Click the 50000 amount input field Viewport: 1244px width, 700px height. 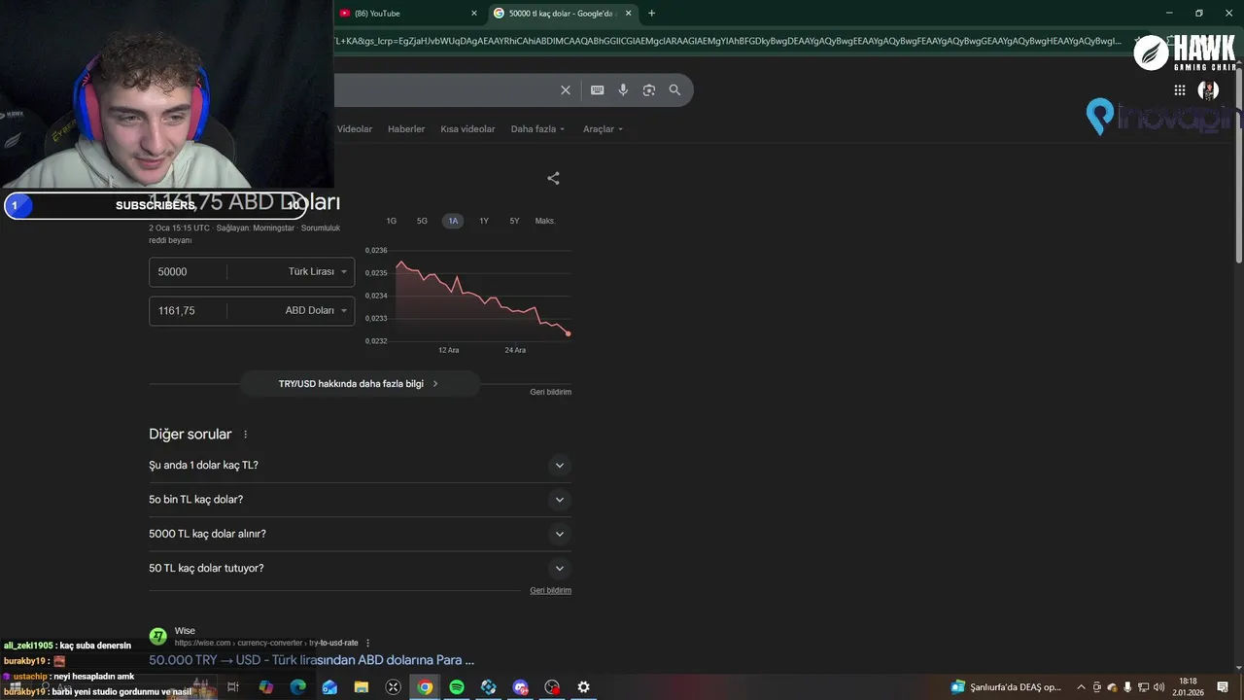point(189,272)
